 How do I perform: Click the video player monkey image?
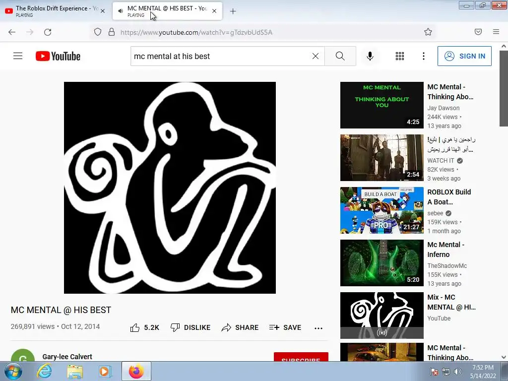point(170,188)
